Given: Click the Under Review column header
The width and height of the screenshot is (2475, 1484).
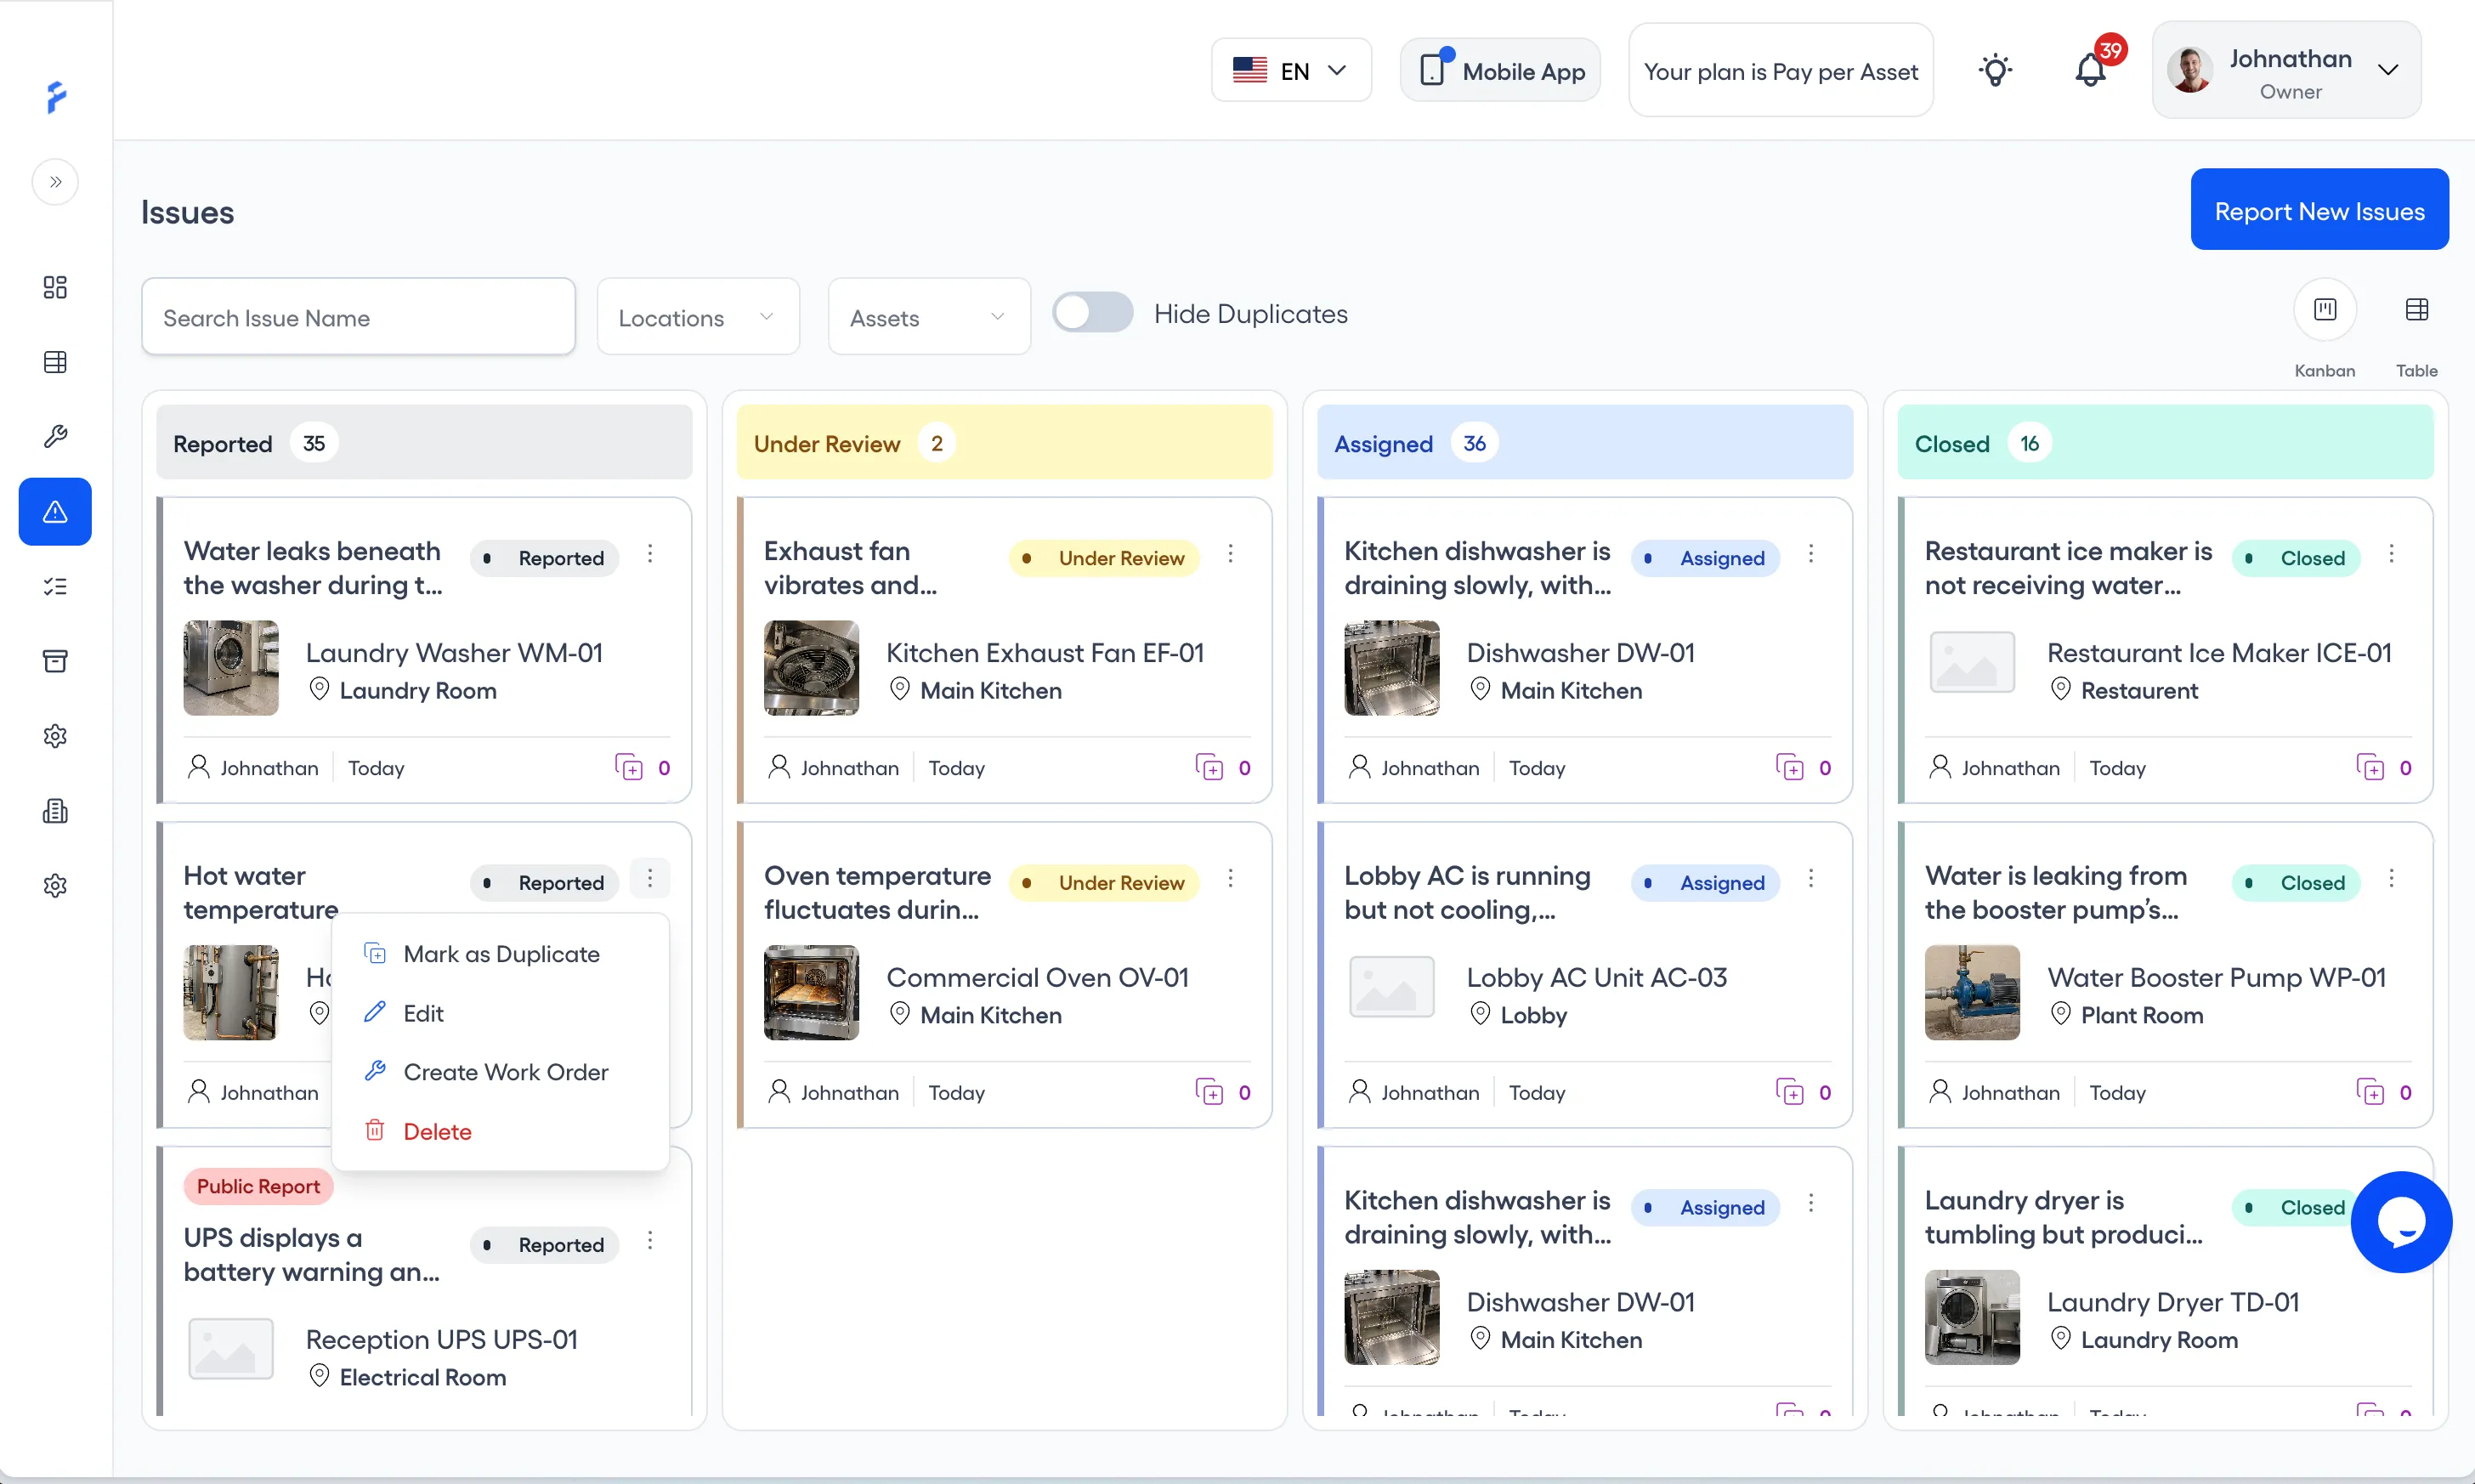Looking at the screenshot, I should pos(1004,443).
